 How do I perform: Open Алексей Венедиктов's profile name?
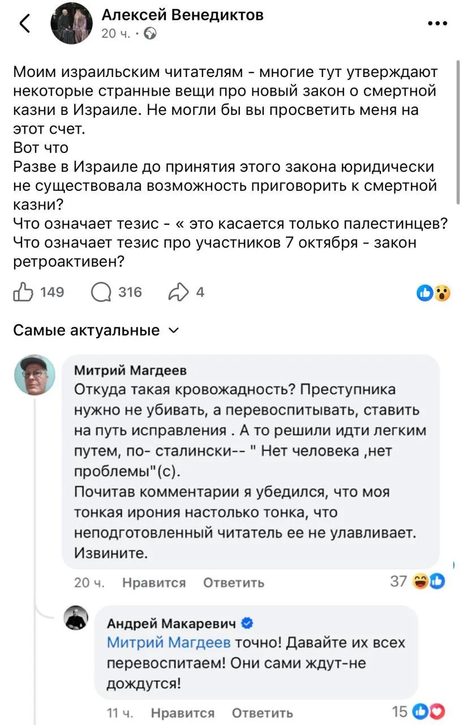pos(182,15)
